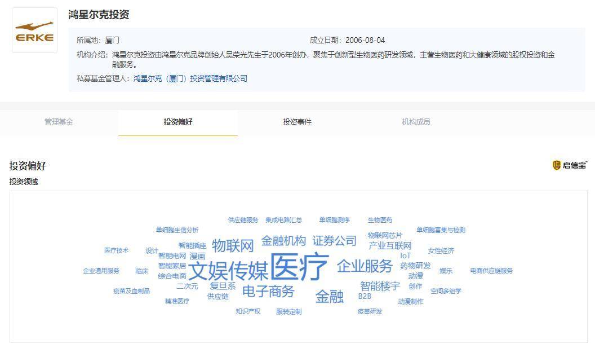Select the 智能家居 tag

click(x=172, y=266)
